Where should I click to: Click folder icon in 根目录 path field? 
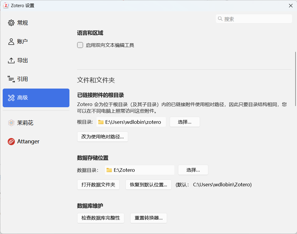(101, 122)
